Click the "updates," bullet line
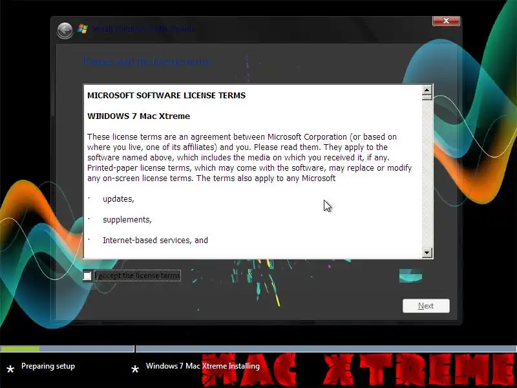517x388 pixels. pyautogui.click(x=118, y=199)
